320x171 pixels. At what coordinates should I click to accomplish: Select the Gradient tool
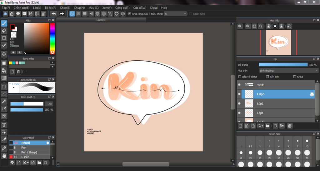(x=4, y=78)
